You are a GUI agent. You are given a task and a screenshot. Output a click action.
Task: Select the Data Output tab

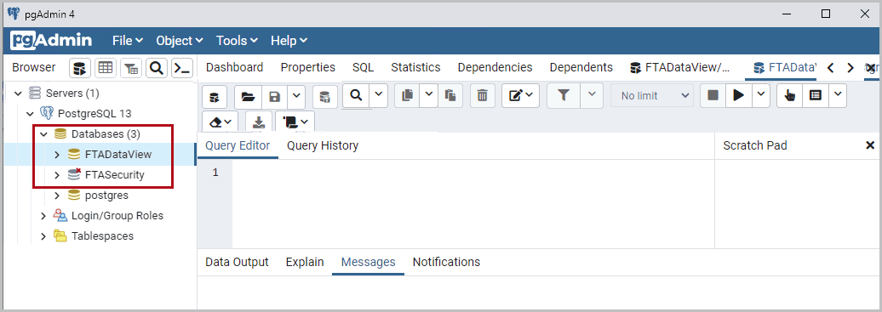pos(237,262)
